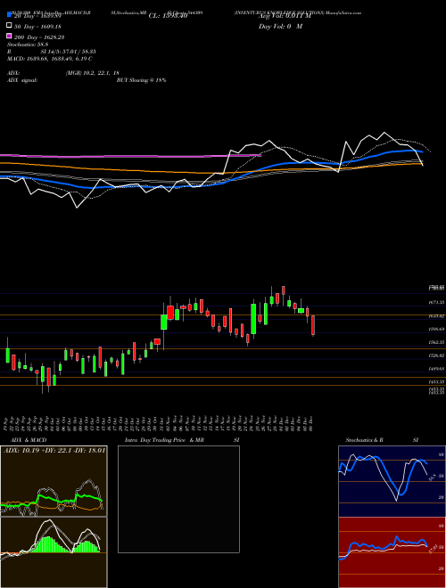Click the 1633.92 price axis label
Screen dimensions: 446x588
click(x=436, y=315)
